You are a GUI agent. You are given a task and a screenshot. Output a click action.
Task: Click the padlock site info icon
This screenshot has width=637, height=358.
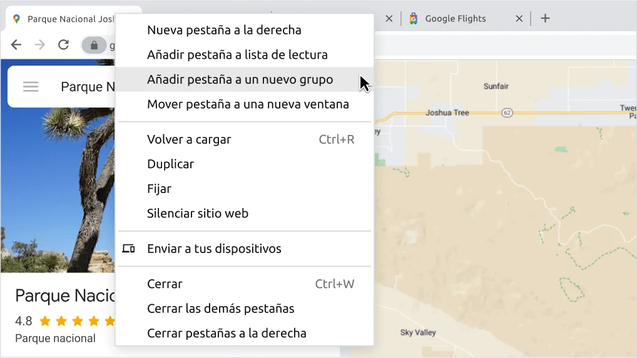coord(94,45)
